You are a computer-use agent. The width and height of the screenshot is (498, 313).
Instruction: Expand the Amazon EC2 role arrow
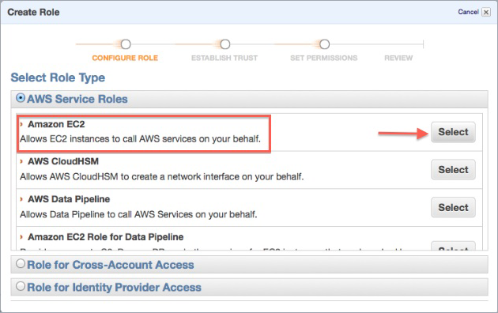click(x=21, y=124)
